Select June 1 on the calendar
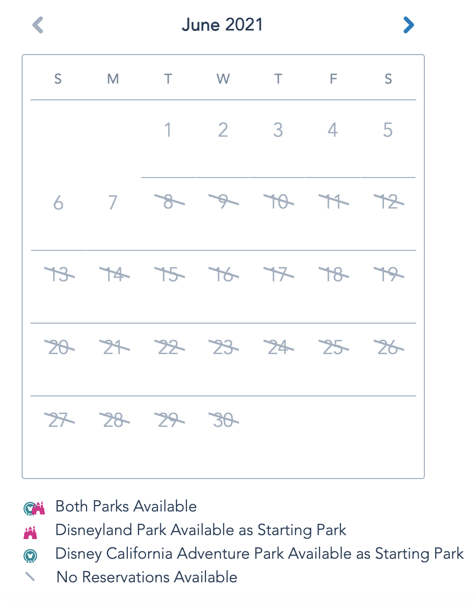Image resolution: width=475 pixels, height=601 pixels. 168,130
